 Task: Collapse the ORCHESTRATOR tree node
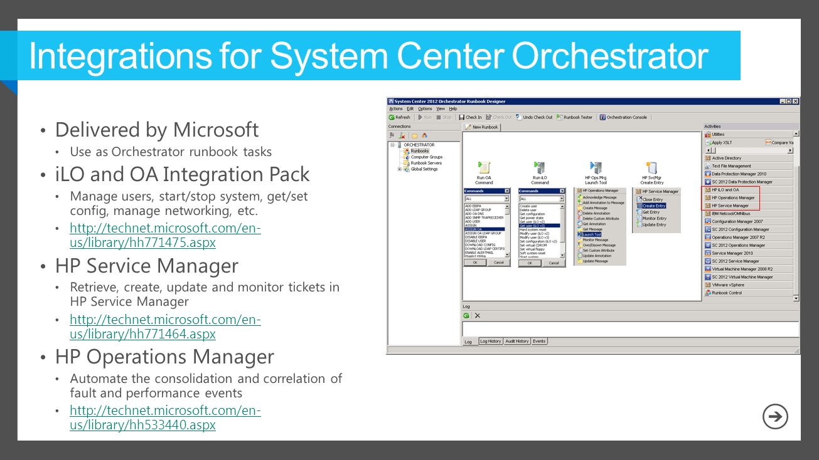392,145
